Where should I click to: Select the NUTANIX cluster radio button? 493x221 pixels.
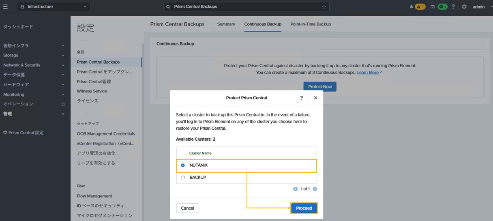point(183,165)
